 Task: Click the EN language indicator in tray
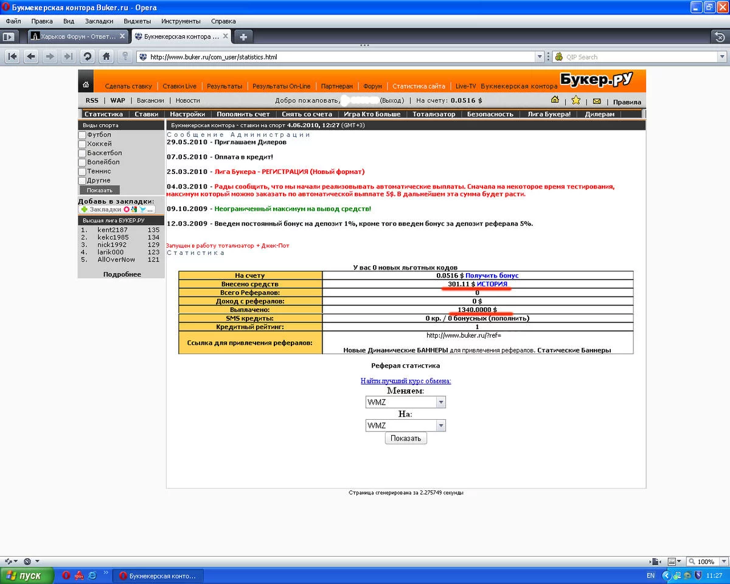650,575
